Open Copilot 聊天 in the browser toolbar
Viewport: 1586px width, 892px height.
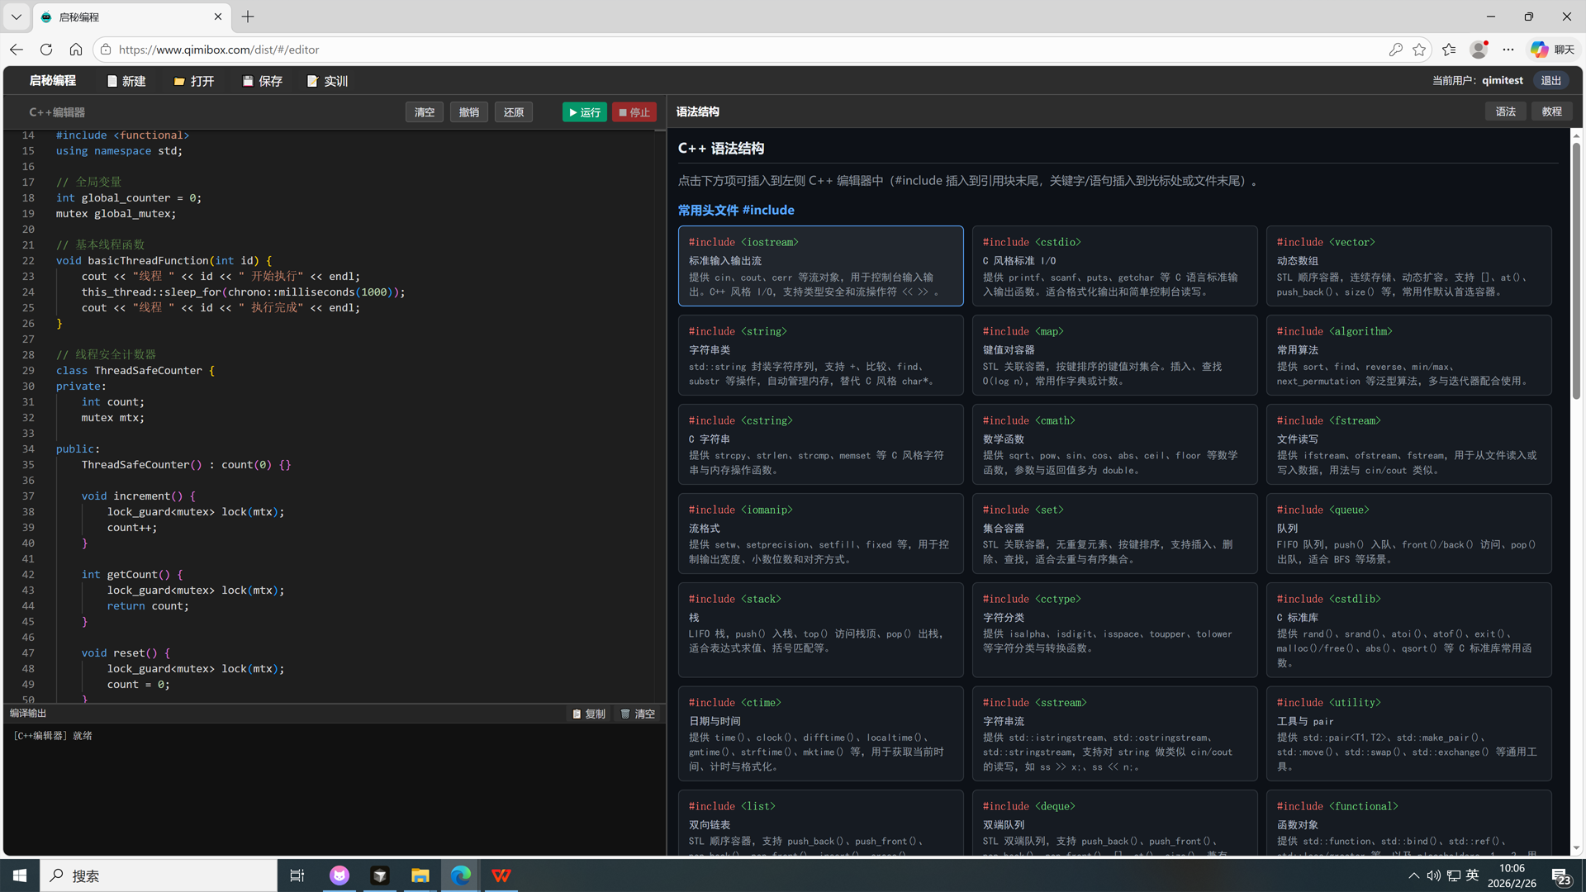click(1553, 50)
